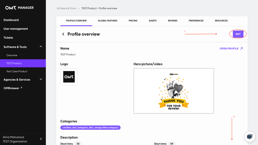Click the back arrow beside Profile overview
This screenshot has width=258, height=145.
[x=63, y=34]
